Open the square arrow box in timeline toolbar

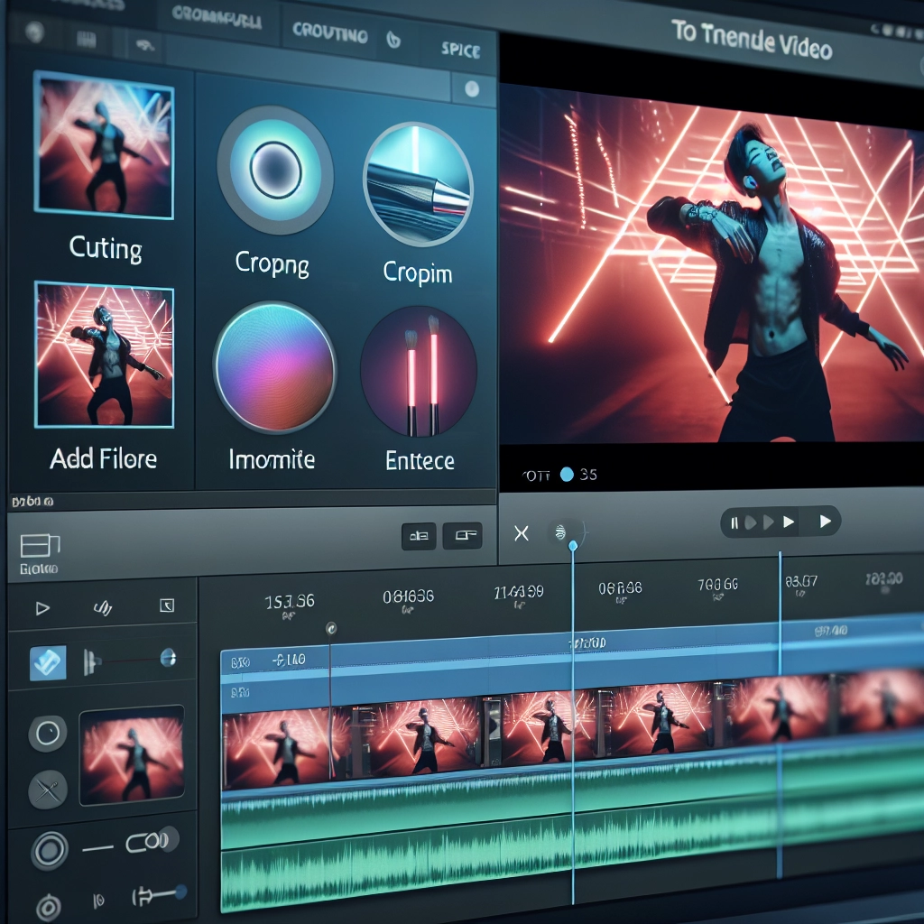point(164,606)
